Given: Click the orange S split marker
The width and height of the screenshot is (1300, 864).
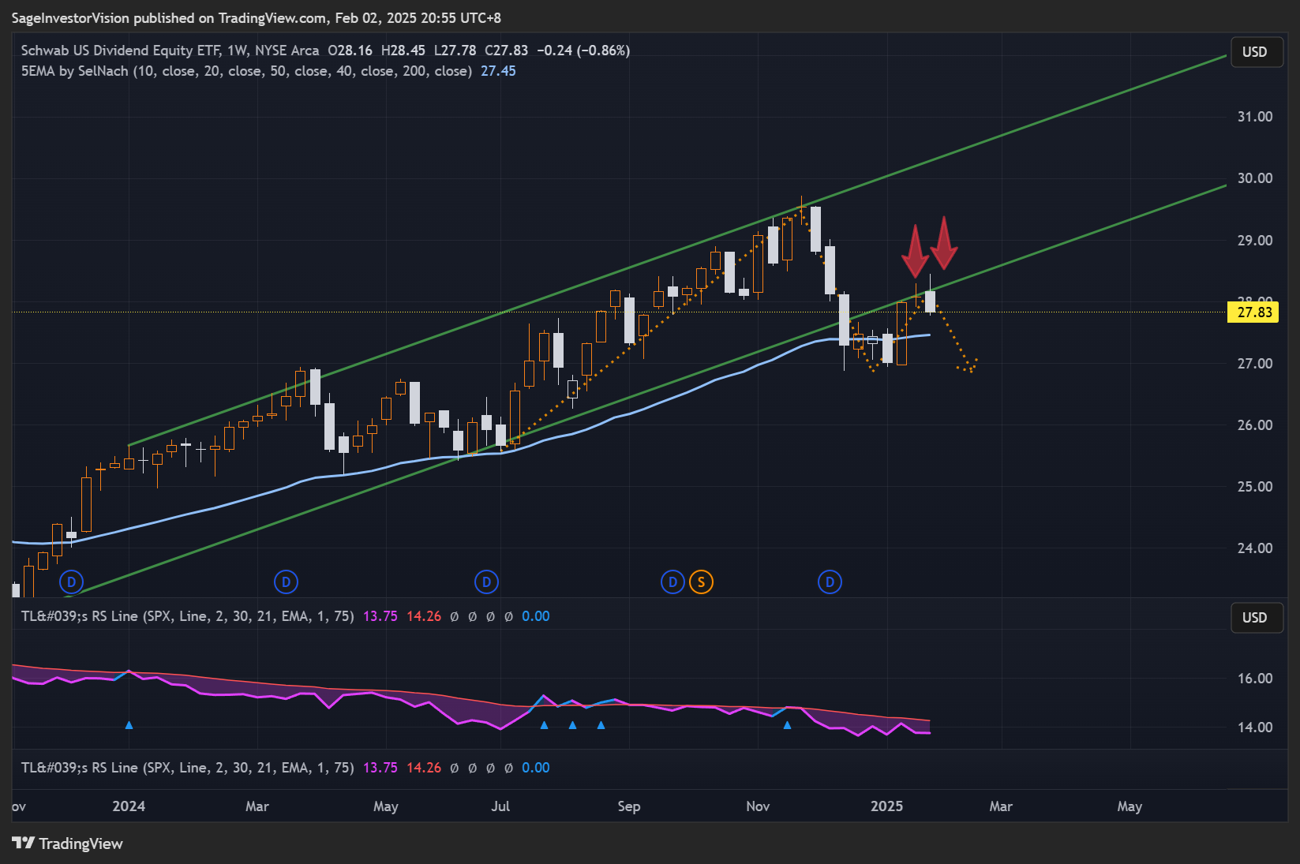Looking at the screenshot, I should (701, 582).
